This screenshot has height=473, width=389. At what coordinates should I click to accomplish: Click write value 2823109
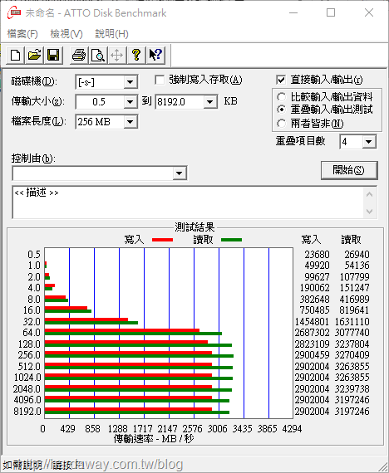coord(312,344)
